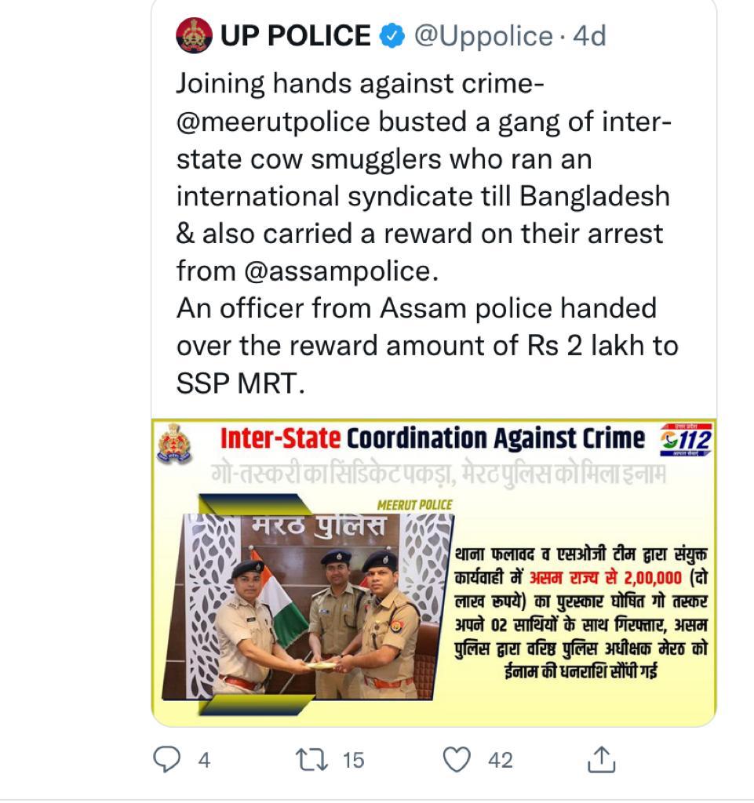Image resolution: width=754 pixels, height=803 pixels.
Task: Click the retweet count 15
Action: (x=353, y=760)
